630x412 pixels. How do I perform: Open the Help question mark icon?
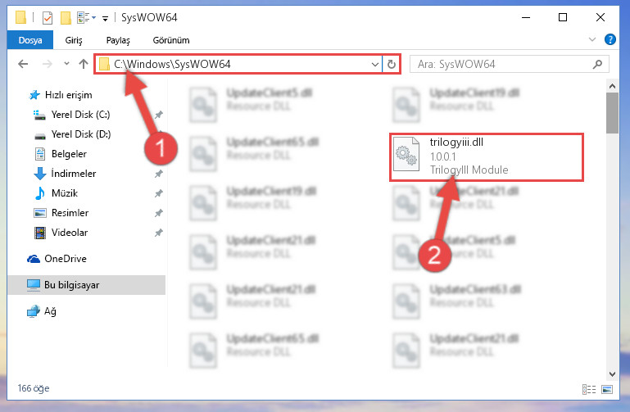(610, 40)
